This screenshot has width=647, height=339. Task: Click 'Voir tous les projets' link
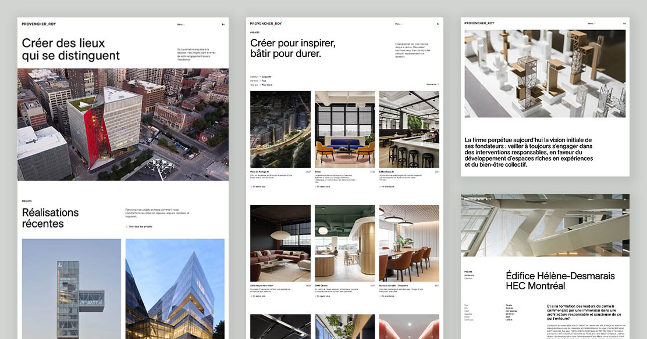140,226
